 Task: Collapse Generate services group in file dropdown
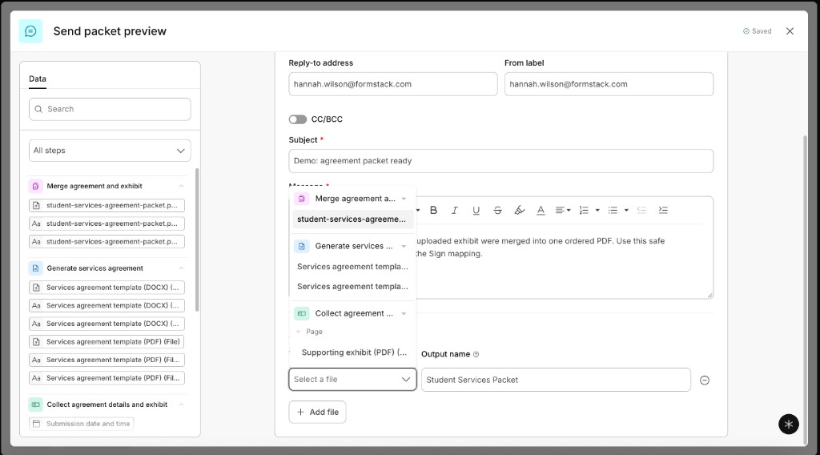click(404, 247)
